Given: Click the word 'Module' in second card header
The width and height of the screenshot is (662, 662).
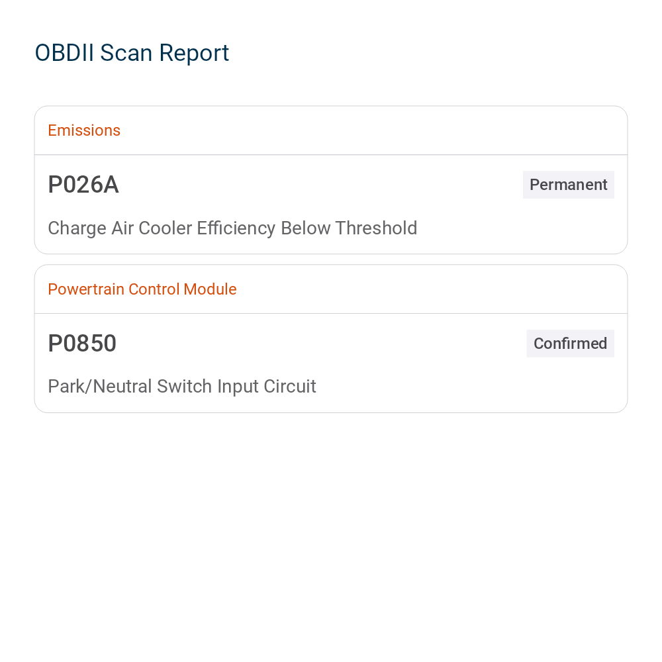Looking at the screenshot, I should point(211,289).
